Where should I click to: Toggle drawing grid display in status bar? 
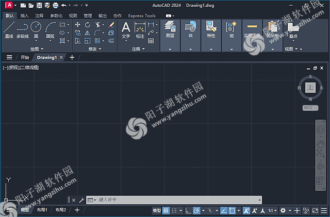pyautogui.click(x=166, y=210)
